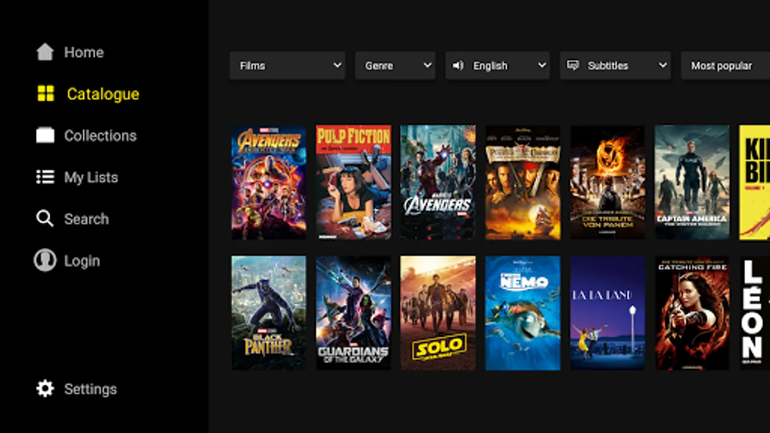
Task: Open the Pirates of the Caribbean poster
Action: pos(523,182)
